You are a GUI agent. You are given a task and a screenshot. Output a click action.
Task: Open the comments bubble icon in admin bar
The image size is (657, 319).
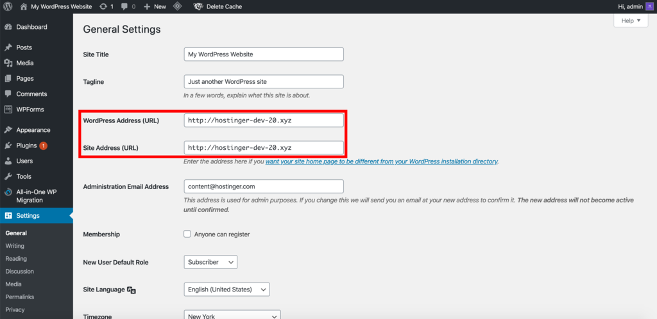[125, 6]
